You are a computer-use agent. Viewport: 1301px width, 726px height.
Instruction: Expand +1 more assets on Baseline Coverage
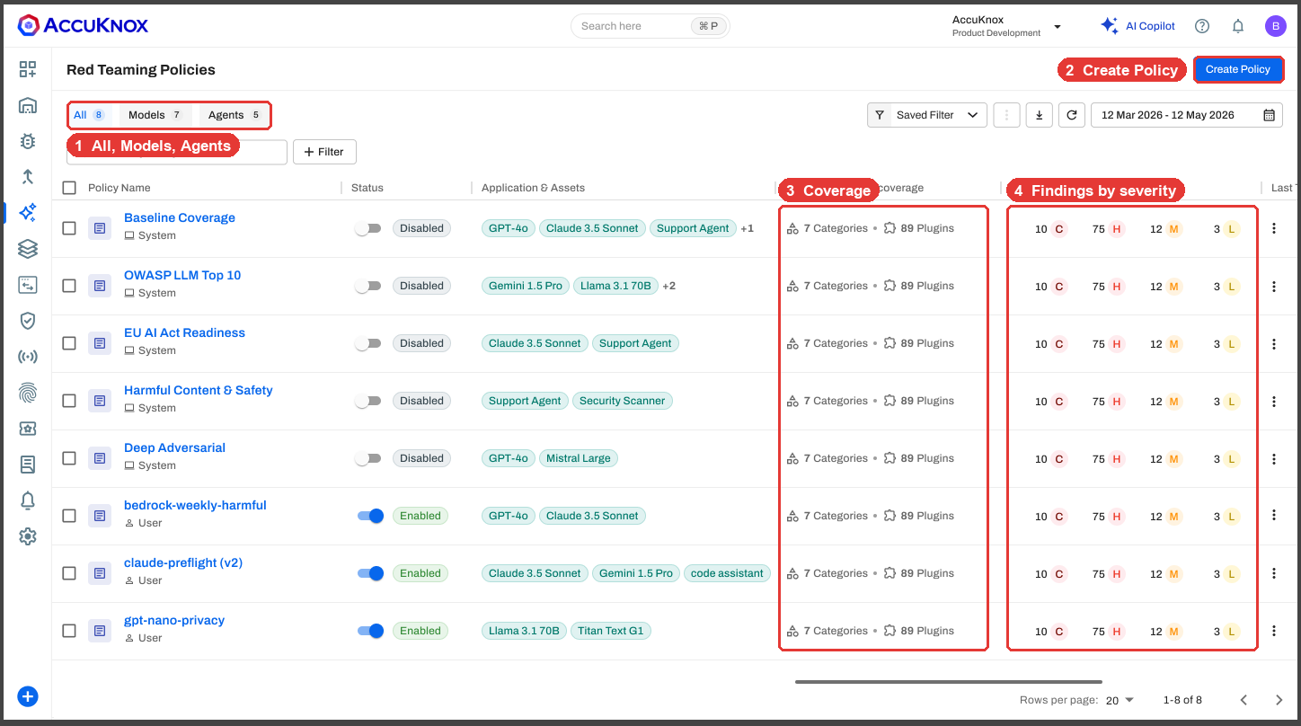point(748,228)
